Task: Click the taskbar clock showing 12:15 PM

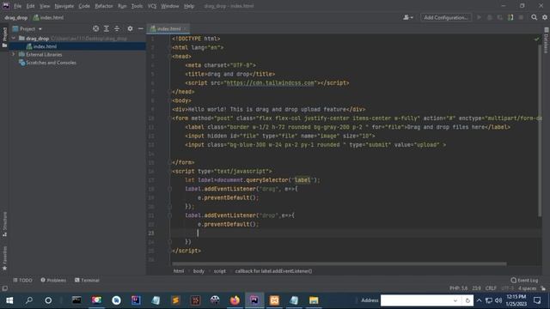Action: [516, 300]
